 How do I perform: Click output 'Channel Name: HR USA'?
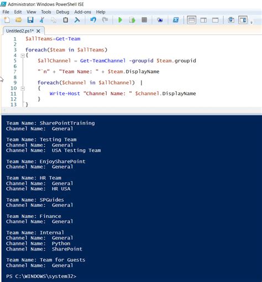pos(38,189)
